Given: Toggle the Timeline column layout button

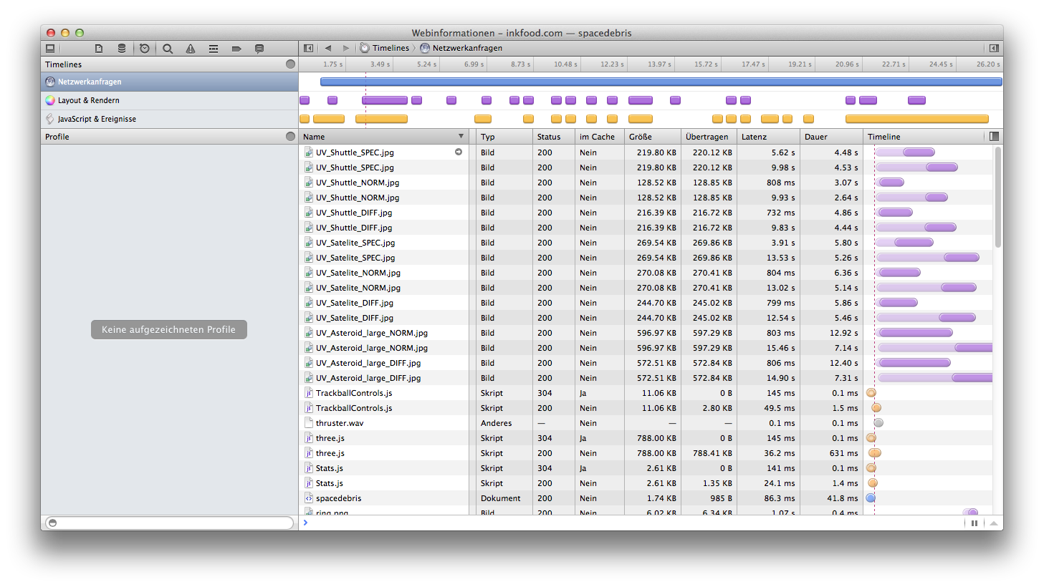Looking at the screenshot, I should 994,136.
